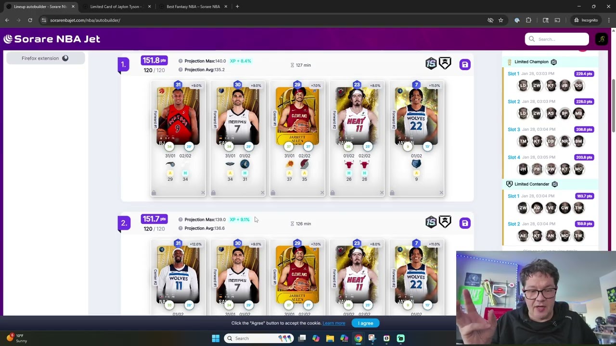This screenshot has width=616, height=346.
Task: Open the 1S competition badge on lineup 1
Action: coord(431,63)
